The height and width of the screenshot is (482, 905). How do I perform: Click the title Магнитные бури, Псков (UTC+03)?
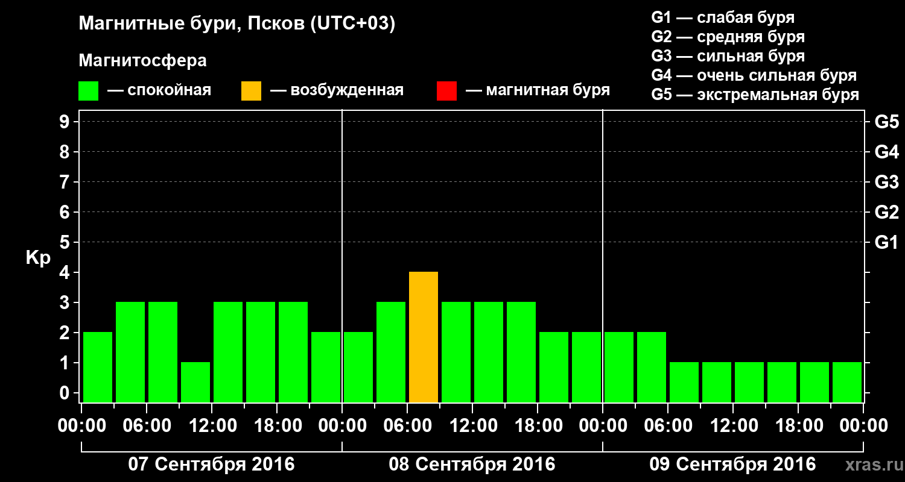pyautogui.click(x=237, y=24)
